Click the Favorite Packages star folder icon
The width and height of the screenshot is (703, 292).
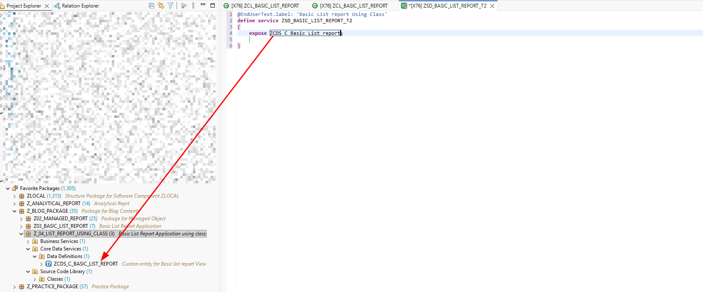coord(15,188)
